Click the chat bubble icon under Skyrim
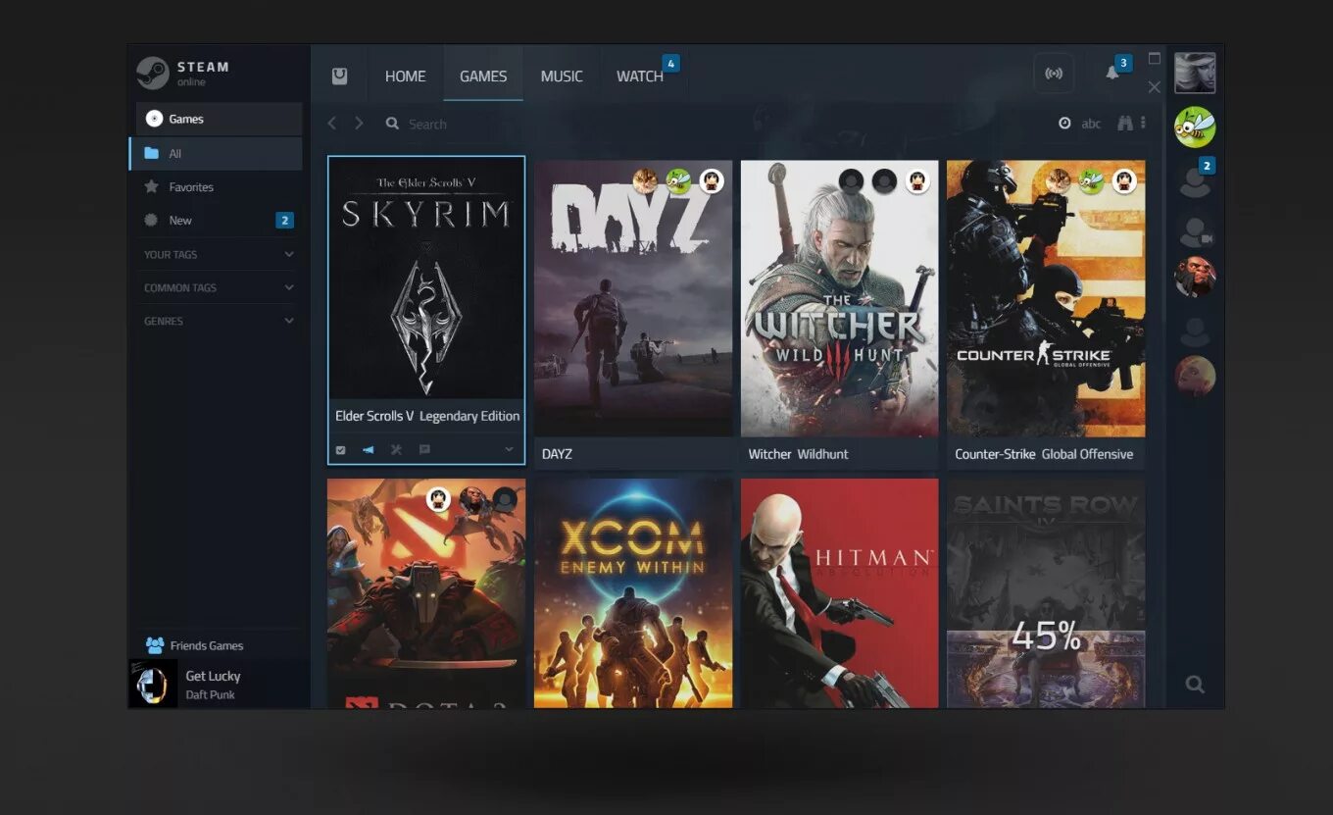Screen dimensions: 1333x815 click(424, 449)
